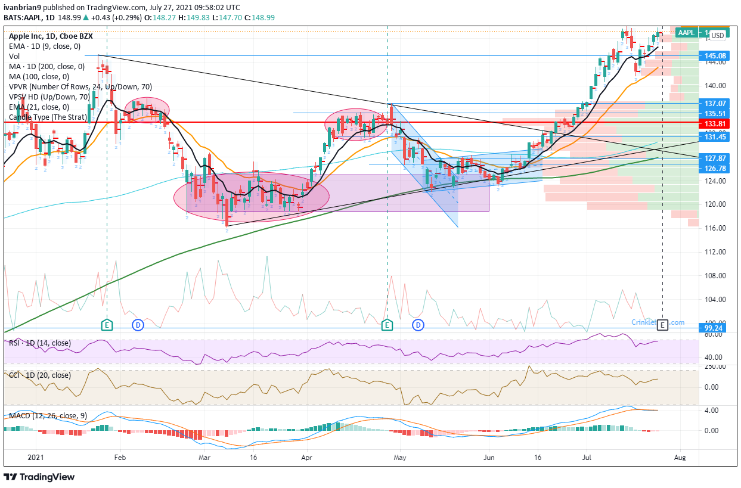Click the May time axis label
This screenshot has width=741, height=488.
tap(399, 458)
